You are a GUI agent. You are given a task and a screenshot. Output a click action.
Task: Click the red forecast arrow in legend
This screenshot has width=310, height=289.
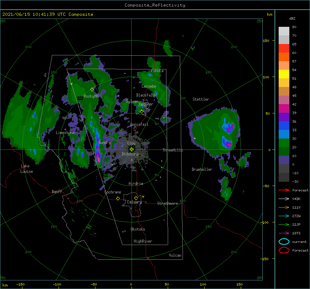pos(284,190)
